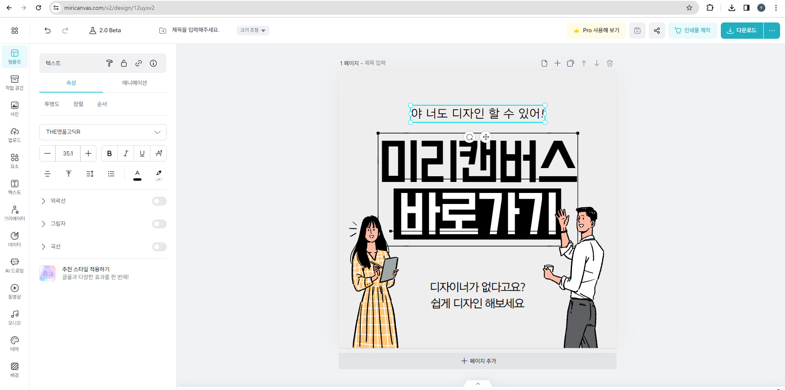The width and height of the screenshot is (785, 390).
Task: Click the 인쇄물 제작 print button
Action: tap(693, 31)
